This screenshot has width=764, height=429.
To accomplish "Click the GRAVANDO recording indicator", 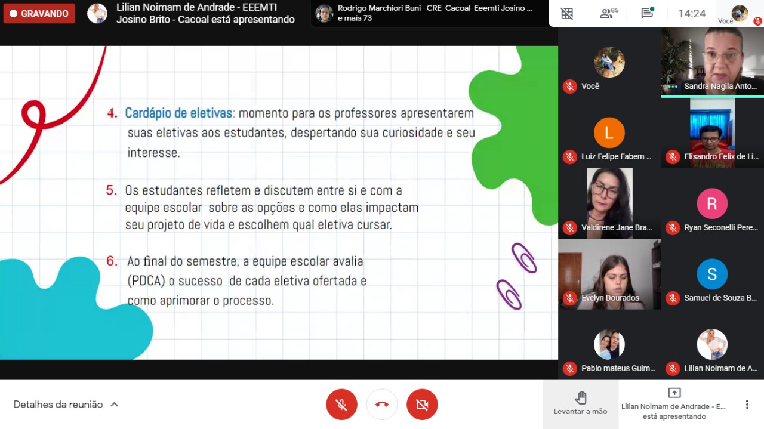I will (39, 13).
